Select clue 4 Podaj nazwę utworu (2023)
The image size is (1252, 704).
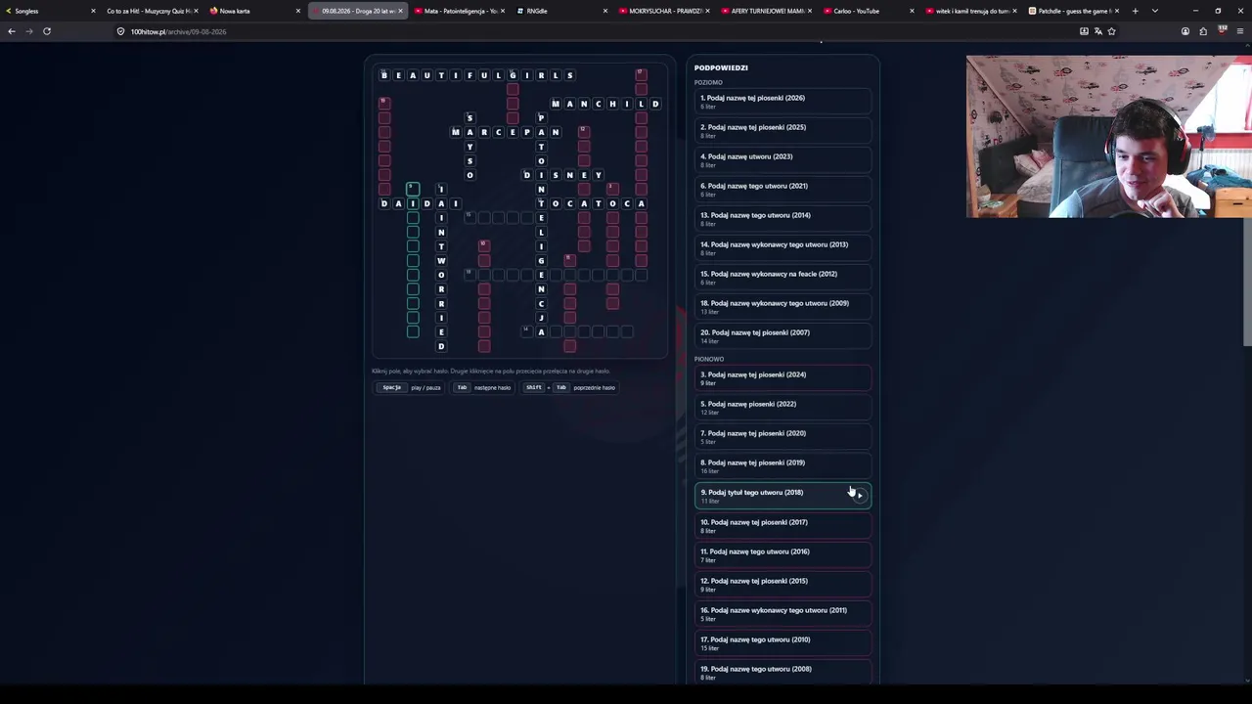pyautogui.click(x=782, y=159)
